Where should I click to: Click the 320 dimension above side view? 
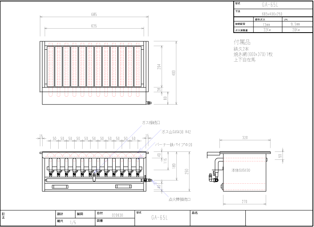[245, 138]
